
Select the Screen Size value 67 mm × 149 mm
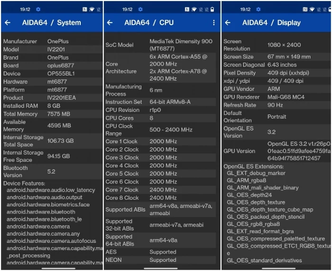[x=289, y=57]
